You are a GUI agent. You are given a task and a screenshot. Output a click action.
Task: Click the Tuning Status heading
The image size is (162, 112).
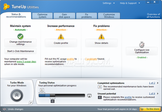pyautogui.click(x=47, y=82)
